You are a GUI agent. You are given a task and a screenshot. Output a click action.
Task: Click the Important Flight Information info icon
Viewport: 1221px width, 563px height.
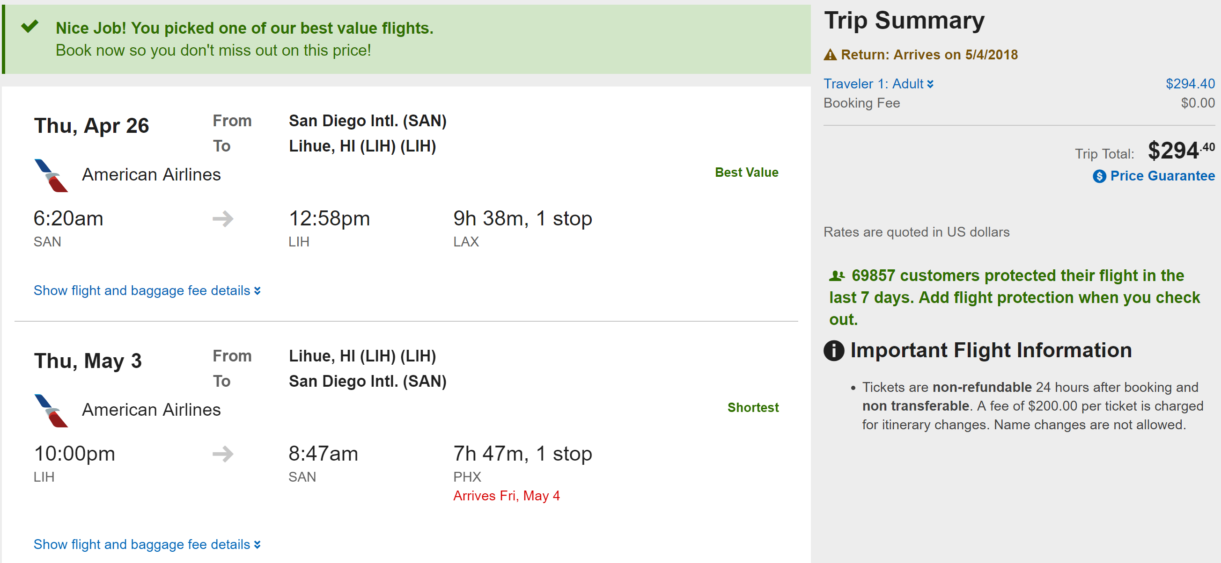[x=834, y=351]
